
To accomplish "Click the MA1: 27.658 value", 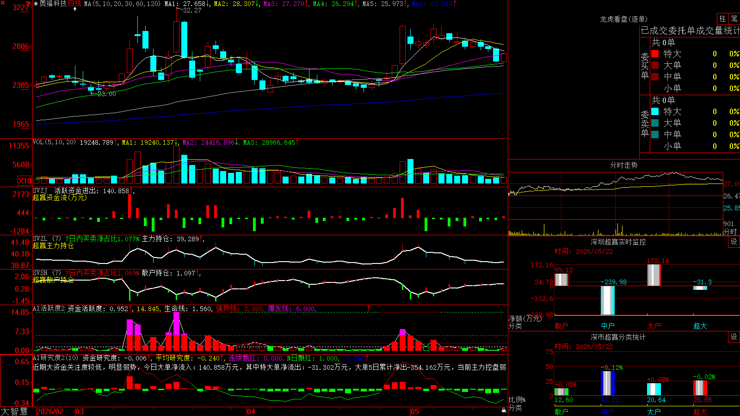I will 187,4.
